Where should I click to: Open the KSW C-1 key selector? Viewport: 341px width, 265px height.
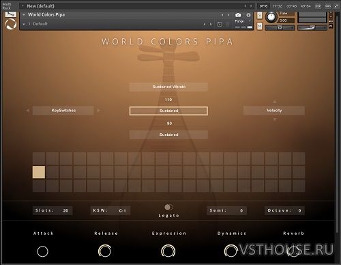(x=110, y=211)
